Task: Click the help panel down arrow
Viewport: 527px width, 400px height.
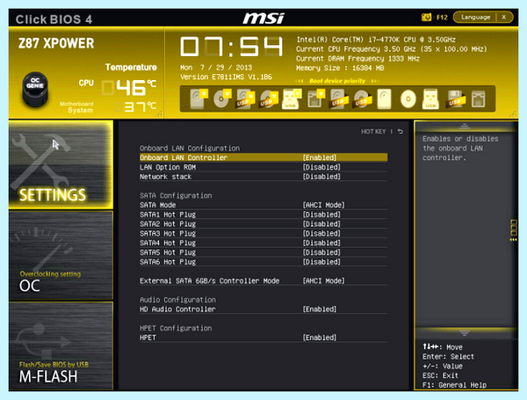Action: coord(465,332)
